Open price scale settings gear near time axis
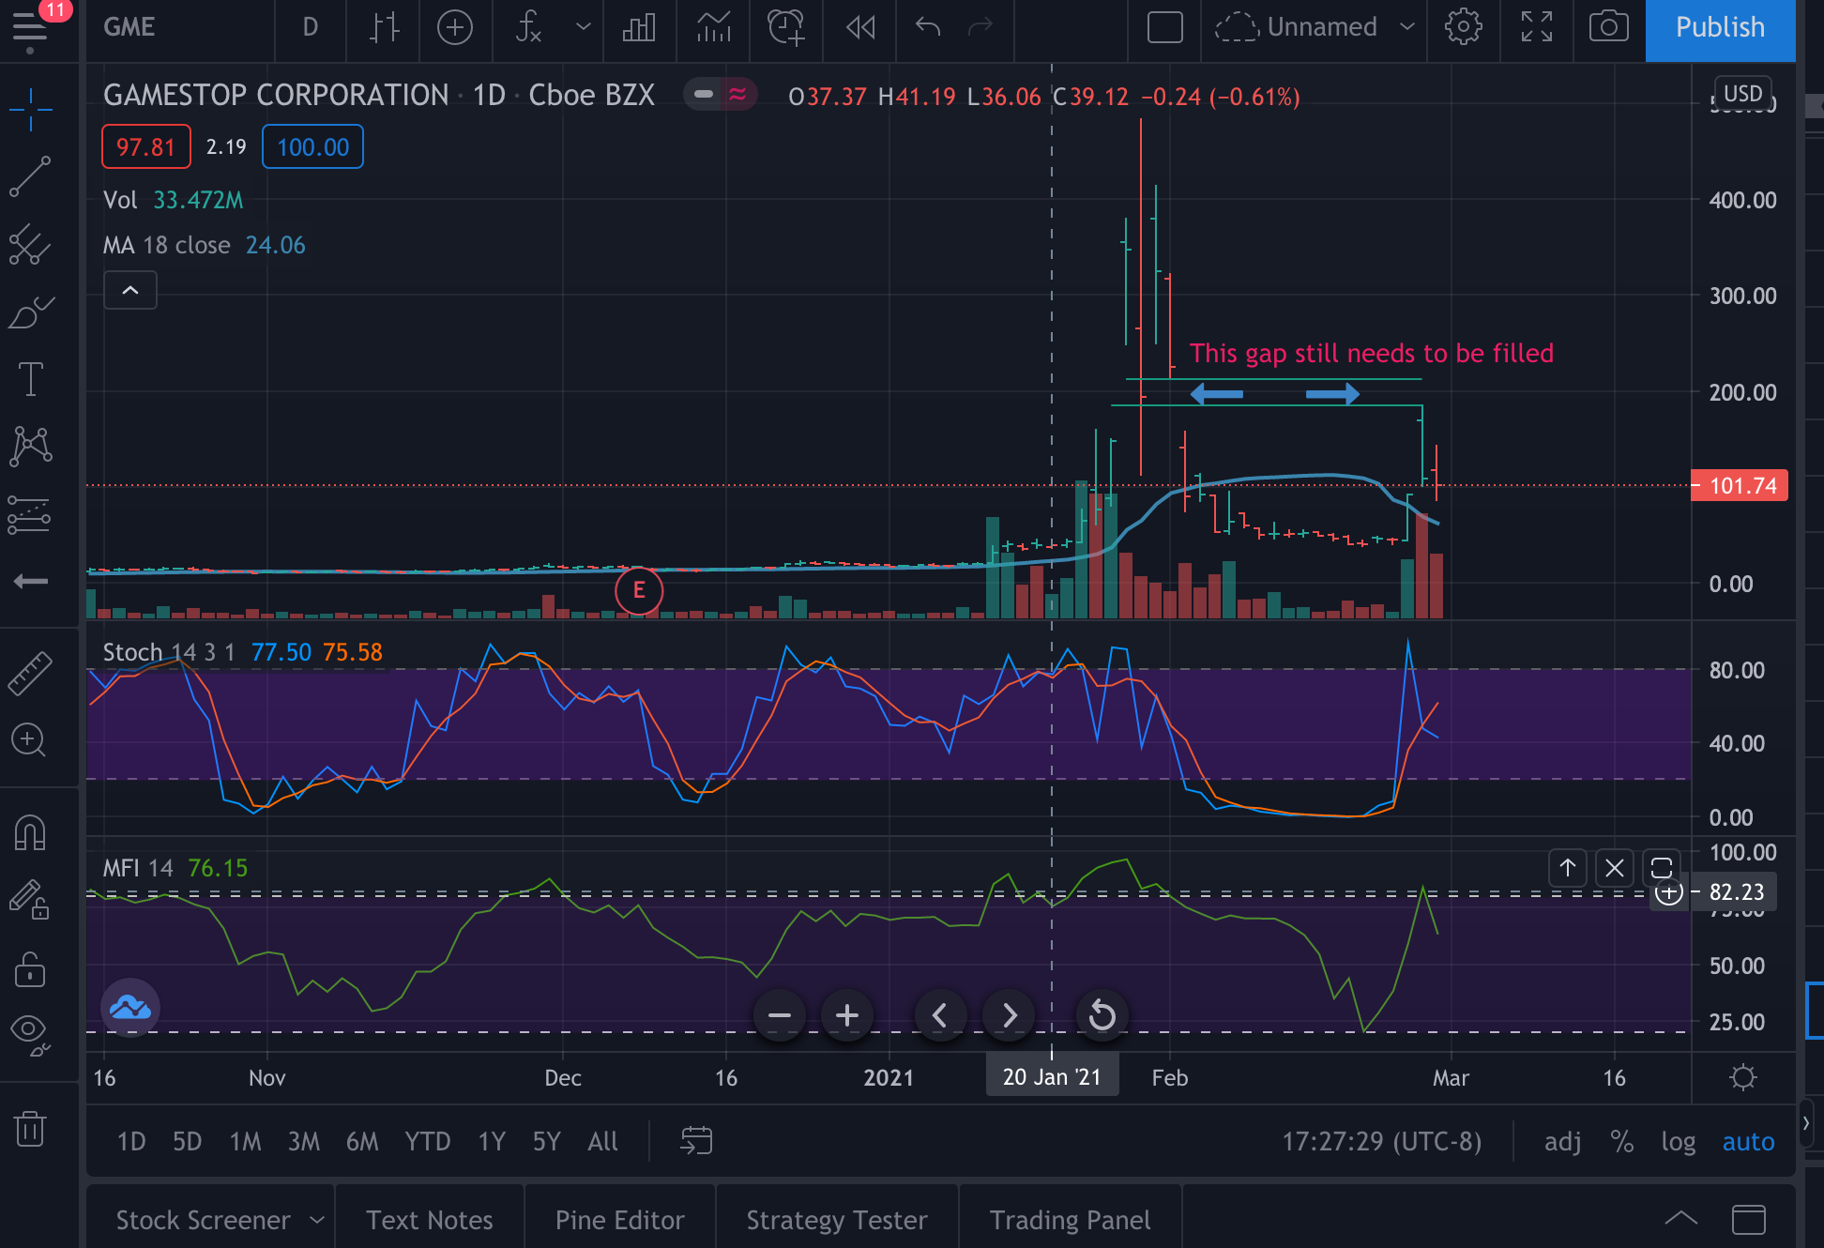Viewport: 1824px width, 1248px height. point(1742,1077)
